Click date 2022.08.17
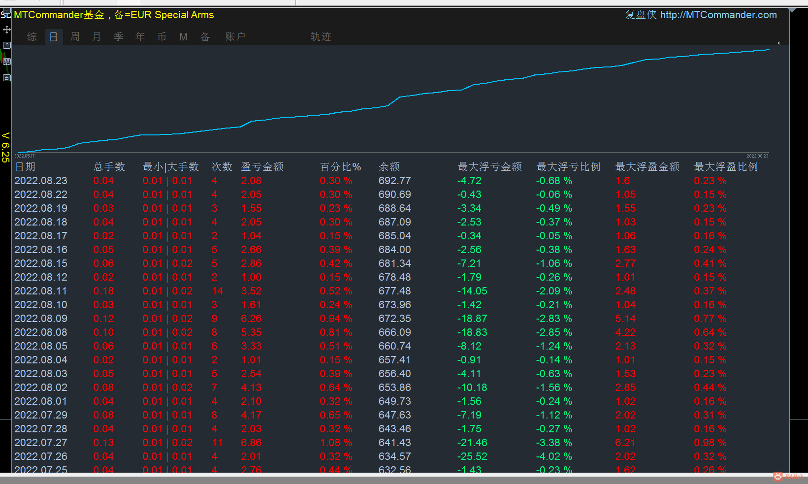This screenshot has height=484, width=808. click(41, 236)
